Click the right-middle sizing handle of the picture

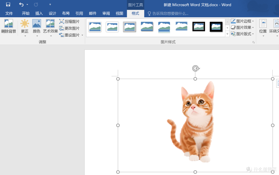273,125
